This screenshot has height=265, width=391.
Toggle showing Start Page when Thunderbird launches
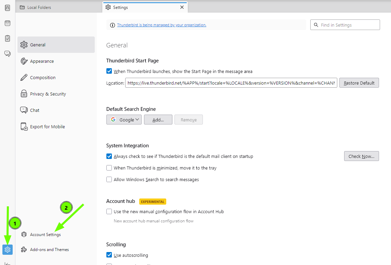click(x=109, y=71)
